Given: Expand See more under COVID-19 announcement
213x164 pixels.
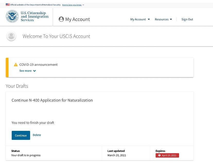Looking at the screenshot, I should (x=25, y=71).
